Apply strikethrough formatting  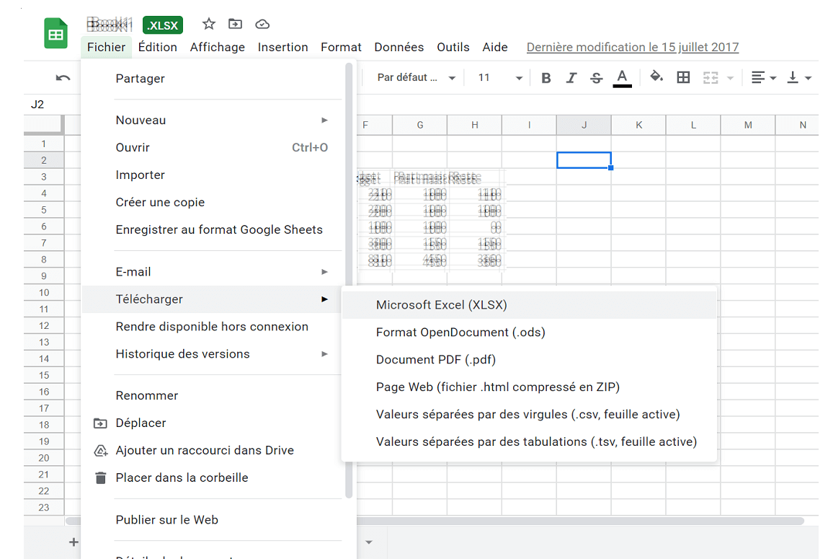596,78
